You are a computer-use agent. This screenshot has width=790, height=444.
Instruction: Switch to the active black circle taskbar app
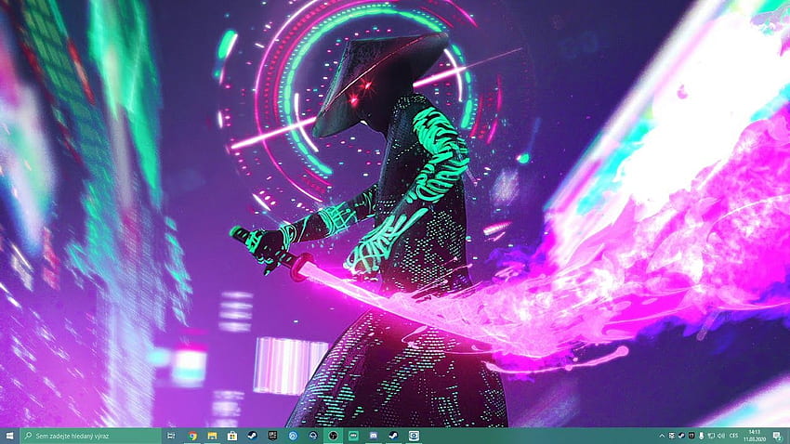click(333, 436)
